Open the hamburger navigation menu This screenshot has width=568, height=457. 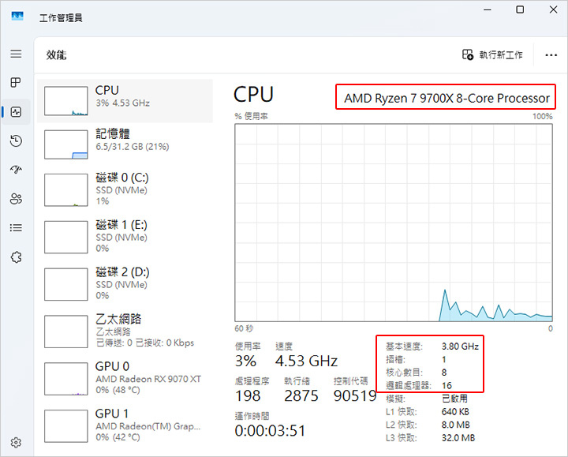click(16, 54)
